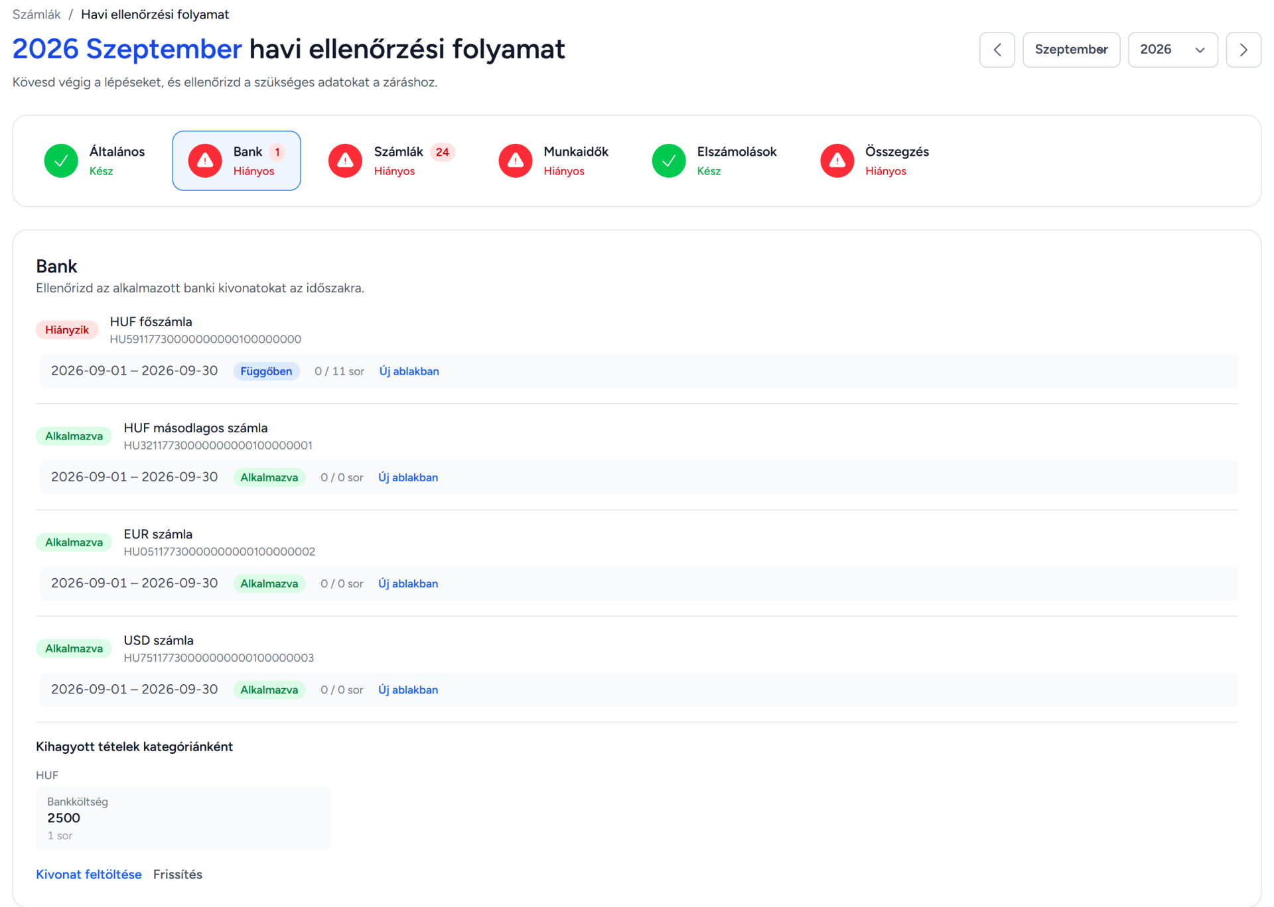Click the red warning icon for Összegzés

837,160
